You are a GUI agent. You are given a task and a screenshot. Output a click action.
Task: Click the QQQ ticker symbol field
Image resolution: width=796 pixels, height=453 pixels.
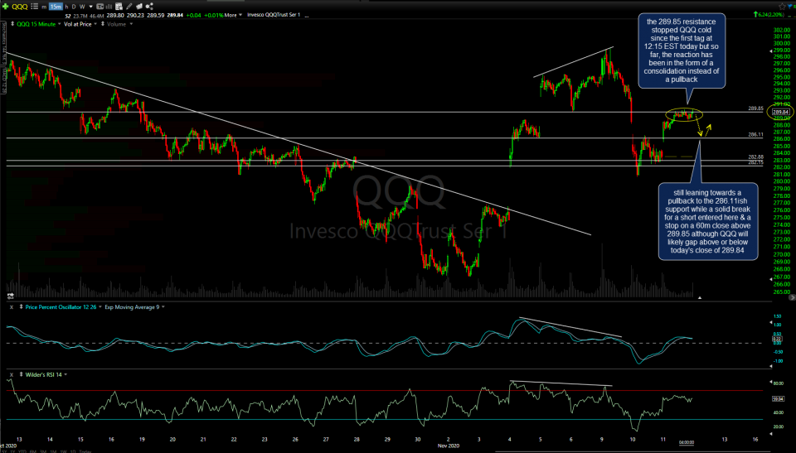pyautogui.click(x=20, y=7)
